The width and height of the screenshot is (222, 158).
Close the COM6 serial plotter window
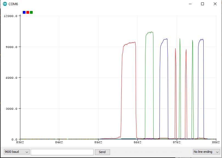tap(215, 4)
